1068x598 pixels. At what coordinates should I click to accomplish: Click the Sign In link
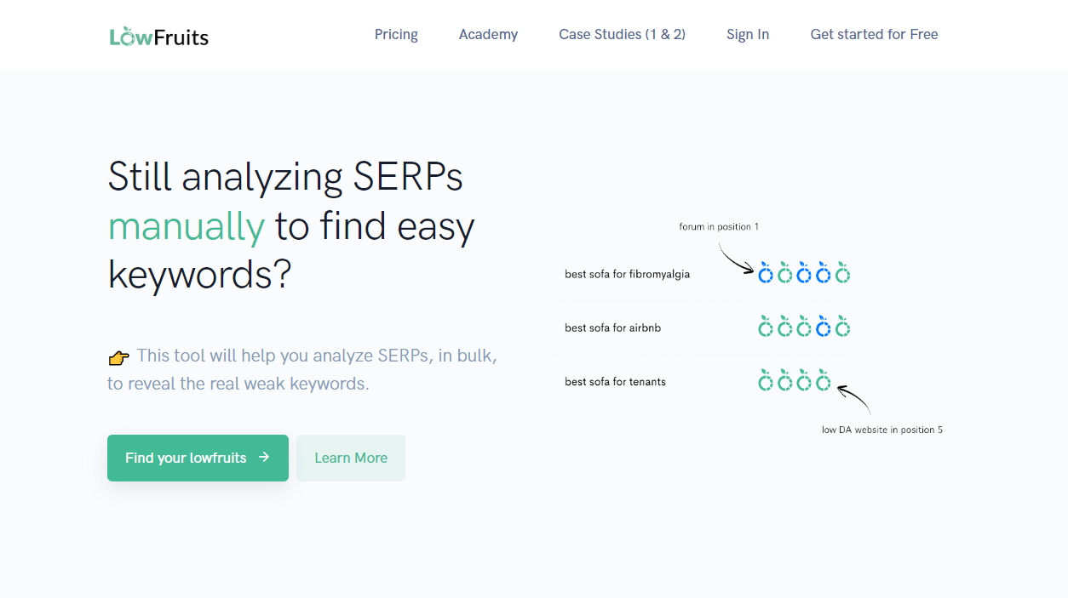pyautogui.click(x=747, y=34)
